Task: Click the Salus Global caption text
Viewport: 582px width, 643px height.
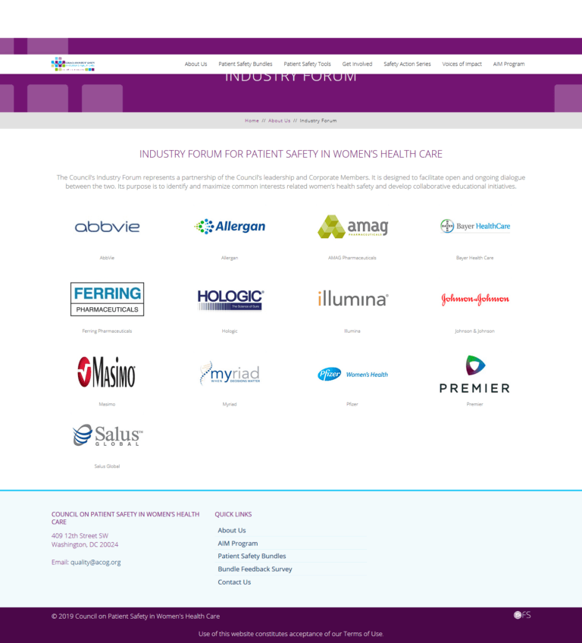Action: (107, 466)
